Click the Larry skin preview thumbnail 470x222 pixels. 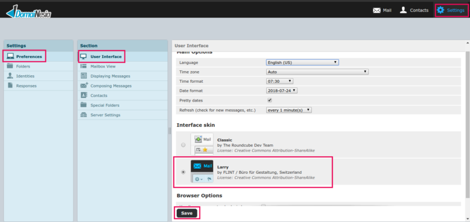[x=202, y=171]
